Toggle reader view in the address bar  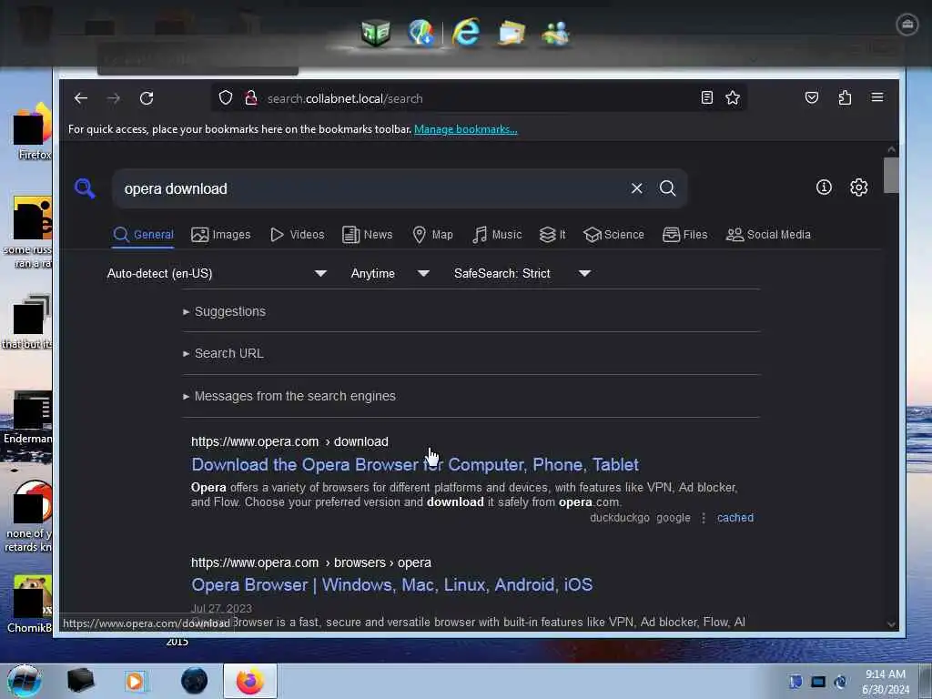(x=706, y=97)
